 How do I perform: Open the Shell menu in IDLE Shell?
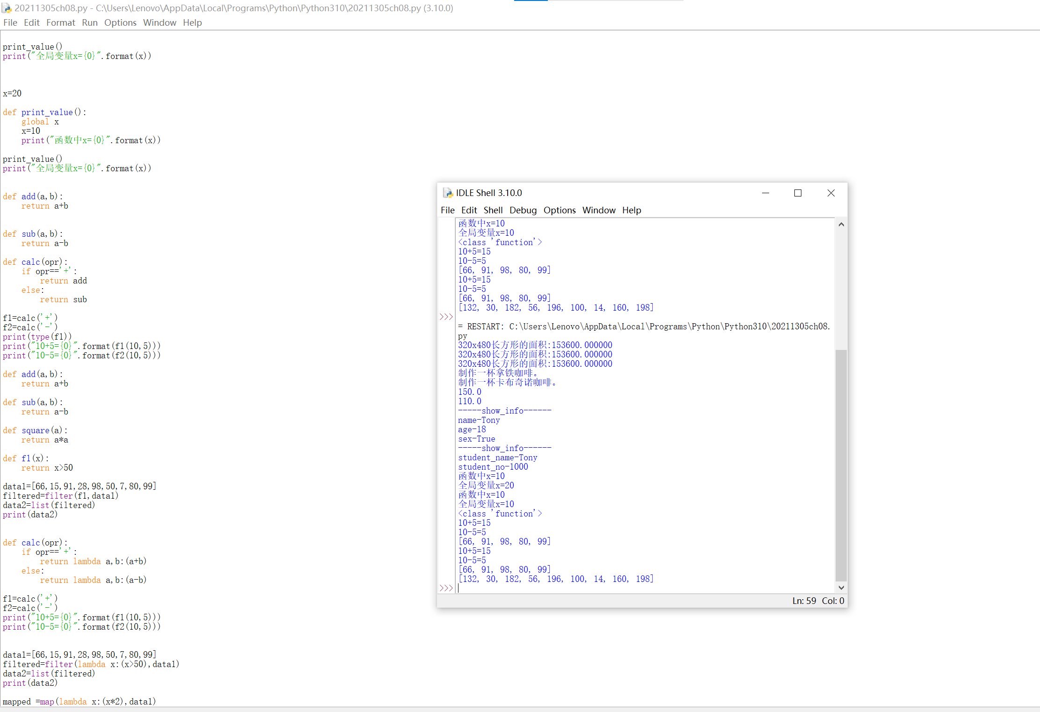(x=493, y=210)
